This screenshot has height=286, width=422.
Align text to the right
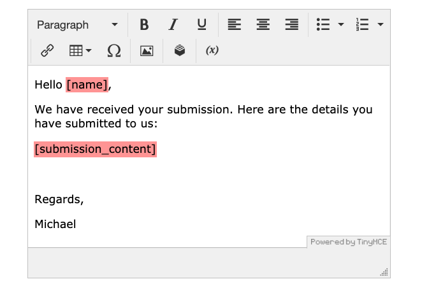click(292, 25)
